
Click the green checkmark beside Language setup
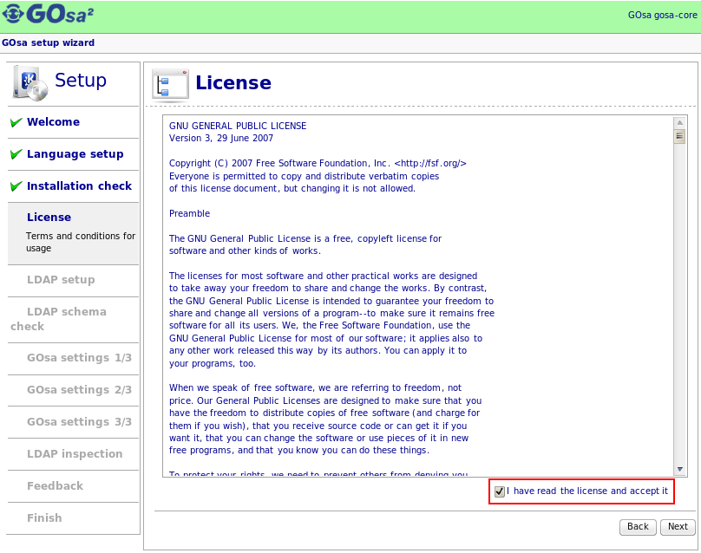tap(16, 155)
